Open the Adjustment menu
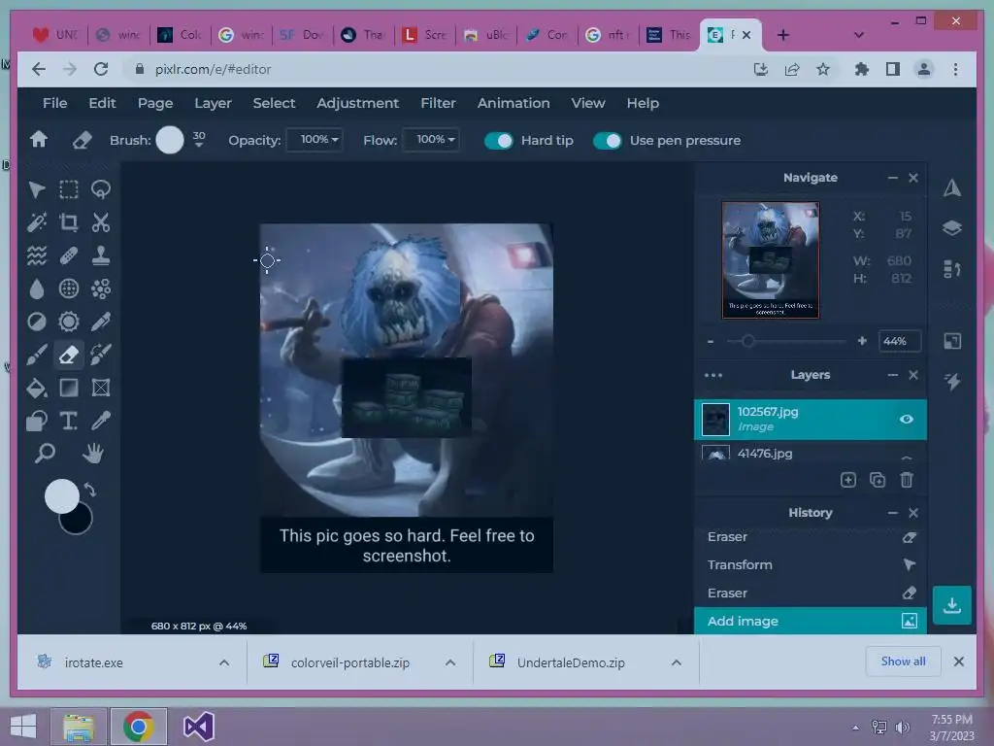 357,103
